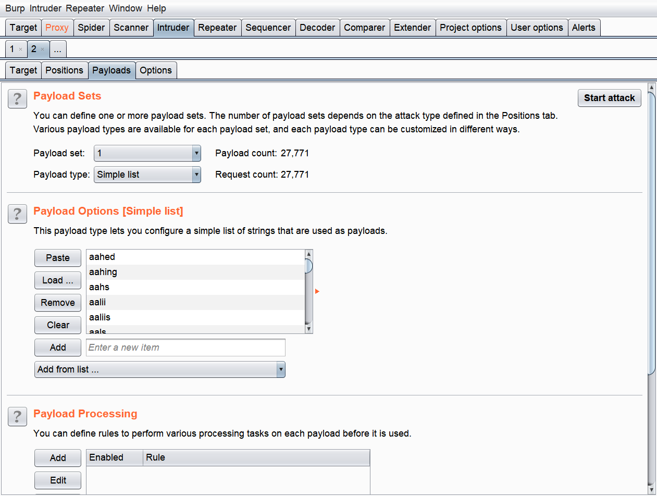Close Intruder attack tab 1
This screenshot has width=657, height=496.
pos(20,49)
